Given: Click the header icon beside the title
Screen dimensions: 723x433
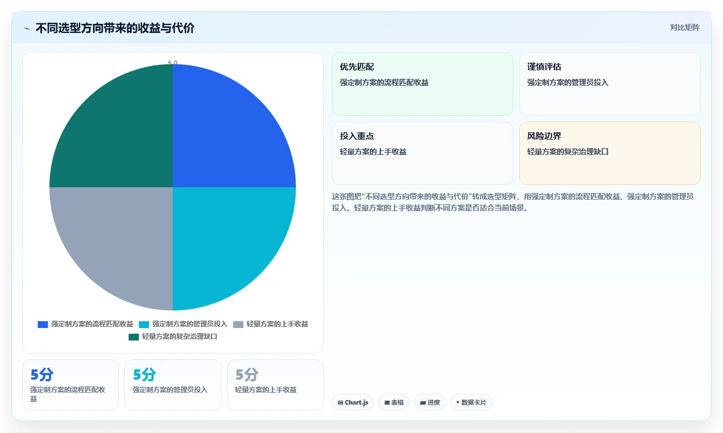Looking at the screenshot, I should (27, 28).
